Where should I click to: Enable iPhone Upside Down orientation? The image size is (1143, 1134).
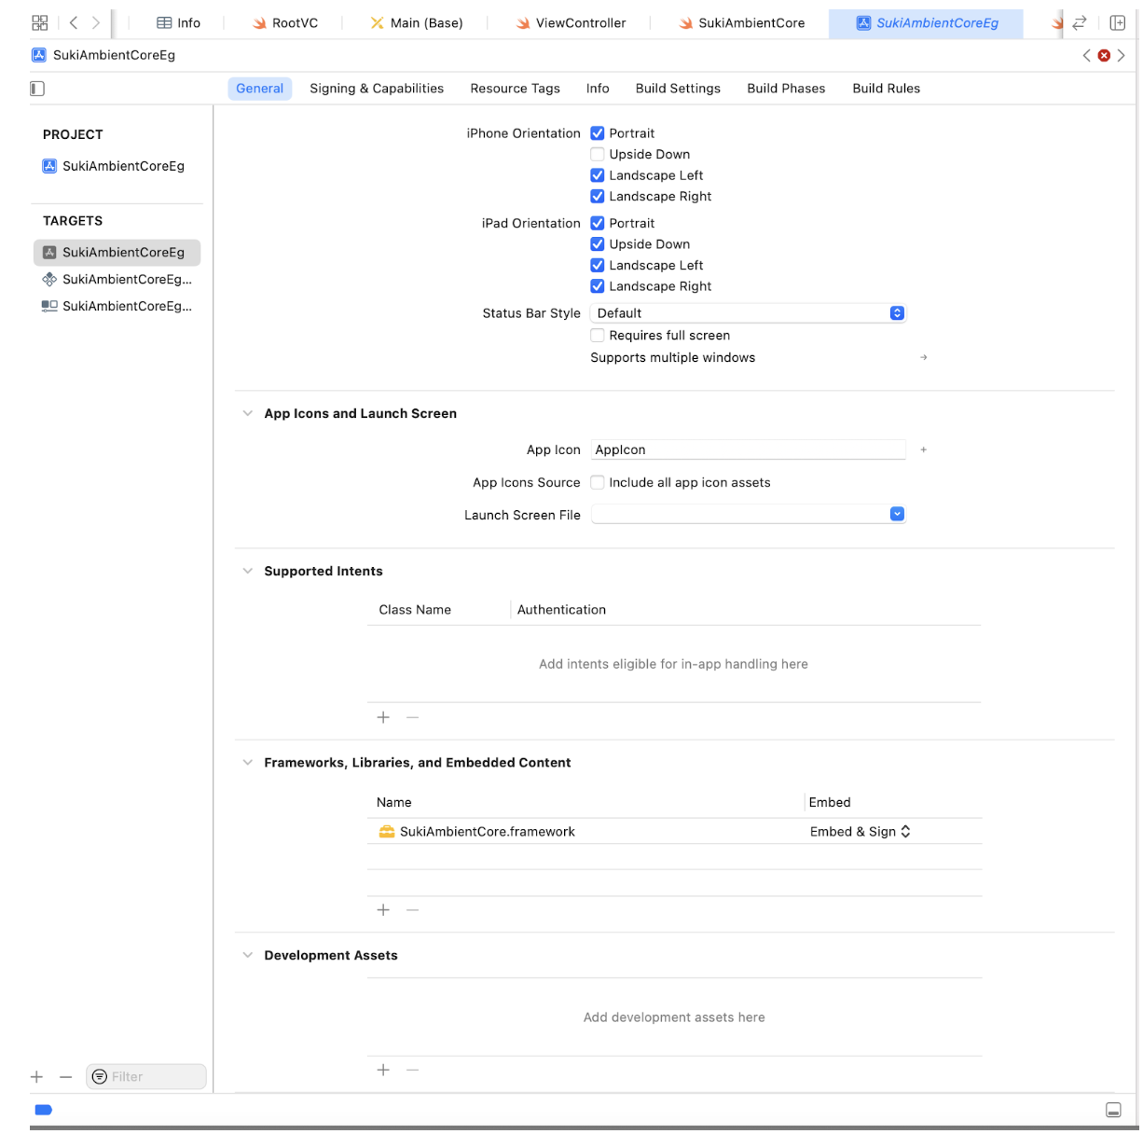(x=597, y=154)
